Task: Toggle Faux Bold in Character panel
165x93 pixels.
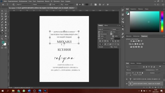Action: point(100,41)
